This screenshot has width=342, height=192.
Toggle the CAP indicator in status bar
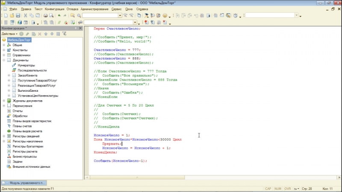268,189
